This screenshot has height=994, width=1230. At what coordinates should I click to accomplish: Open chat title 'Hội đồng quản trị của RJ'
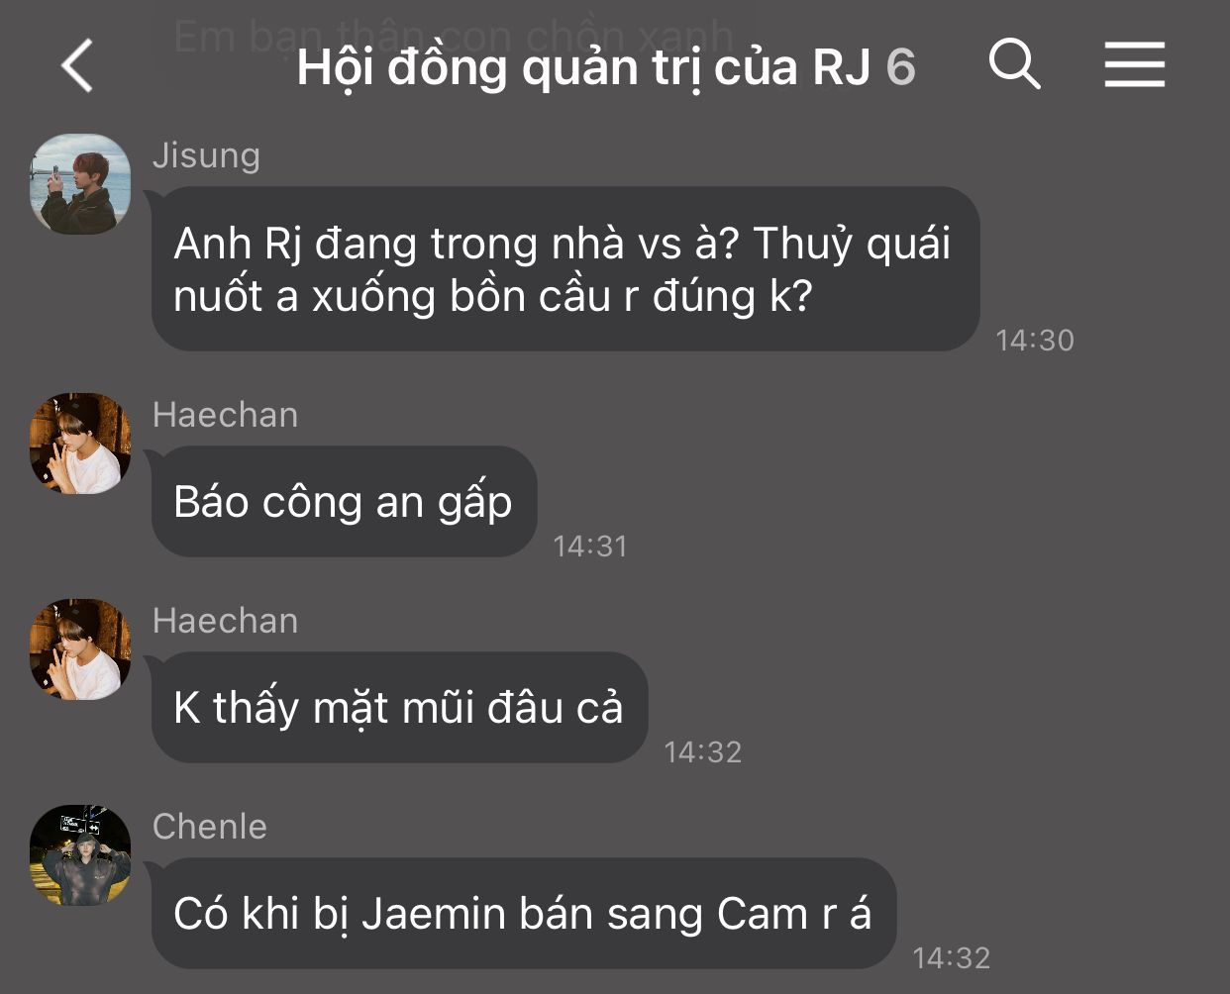(583, 67)
